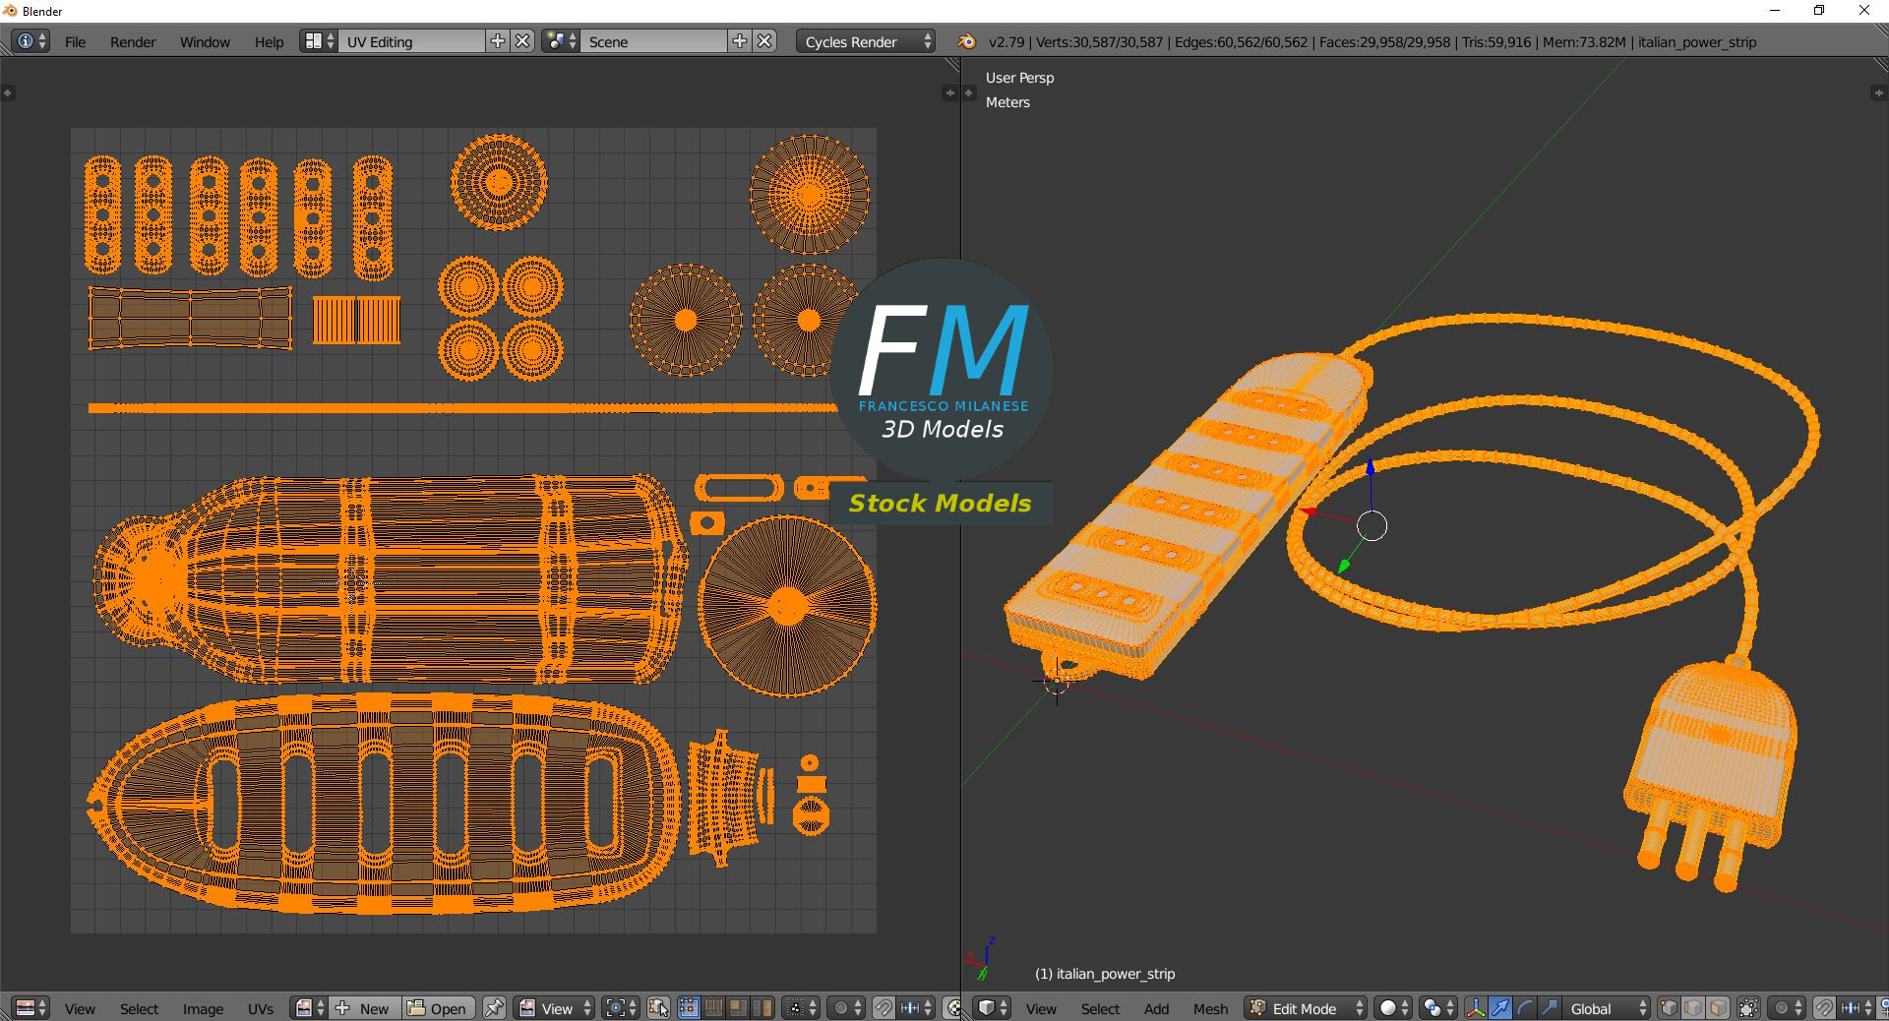The width and height of the screenshot is (1889, 1021).
Task: Enable the rotate manipulator
Action: (x=1525, y=1008)
